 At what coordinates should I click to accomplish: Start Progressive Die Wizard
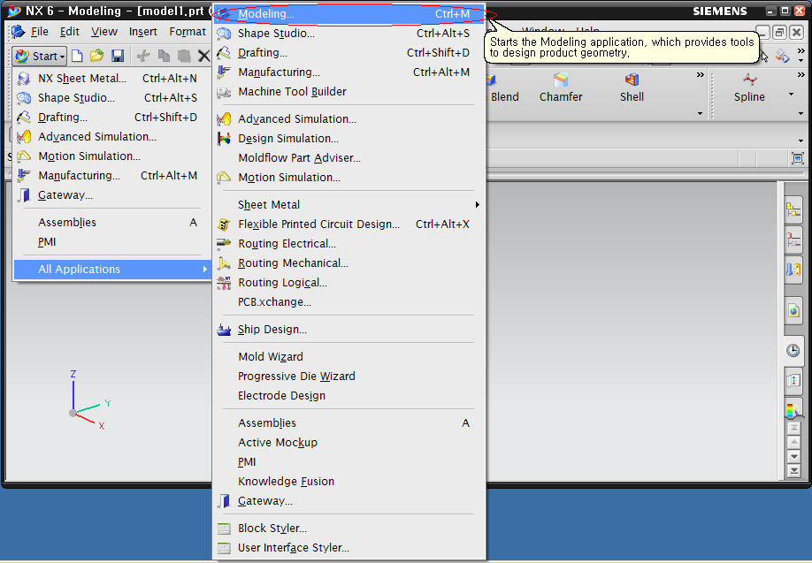(x=350, y=377)
